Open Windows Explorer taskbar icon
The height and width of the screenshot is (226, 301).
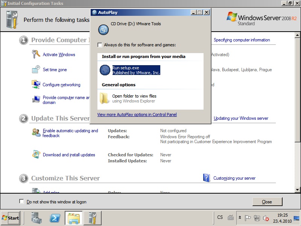pyautogui.click(x=73, y=218)
